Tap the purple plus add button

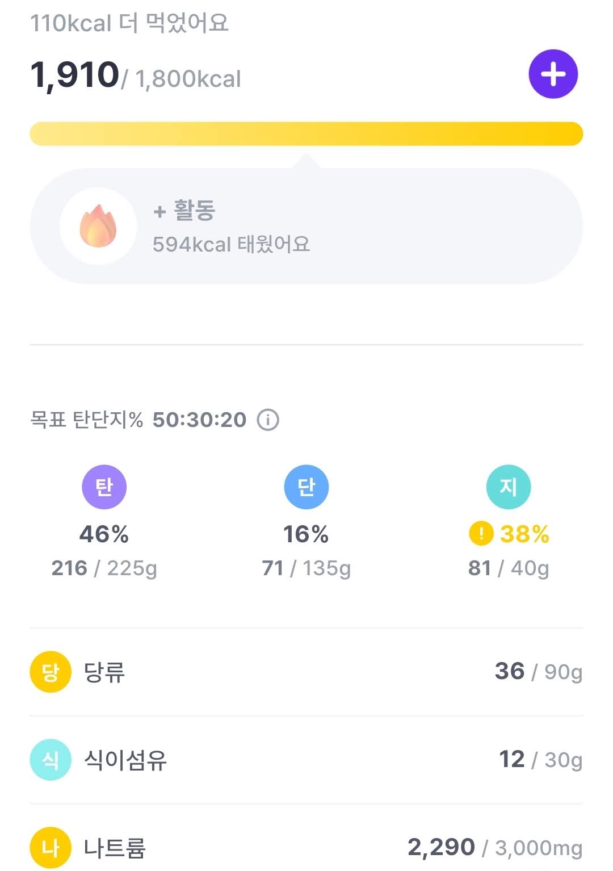[x=553, y=74]
